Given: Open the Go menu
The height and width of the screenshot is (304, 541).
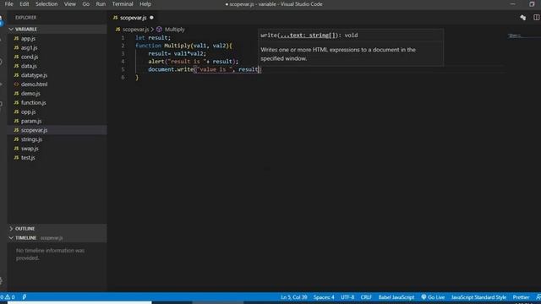Looking at the screenshot, I should pyautogui.click(x=86, y=4).
